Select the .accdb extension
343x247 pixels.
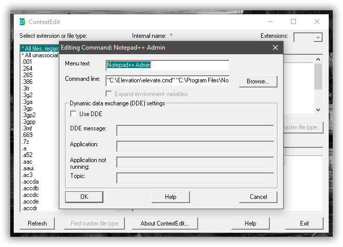pyautogui.click(x=30, y=188)
